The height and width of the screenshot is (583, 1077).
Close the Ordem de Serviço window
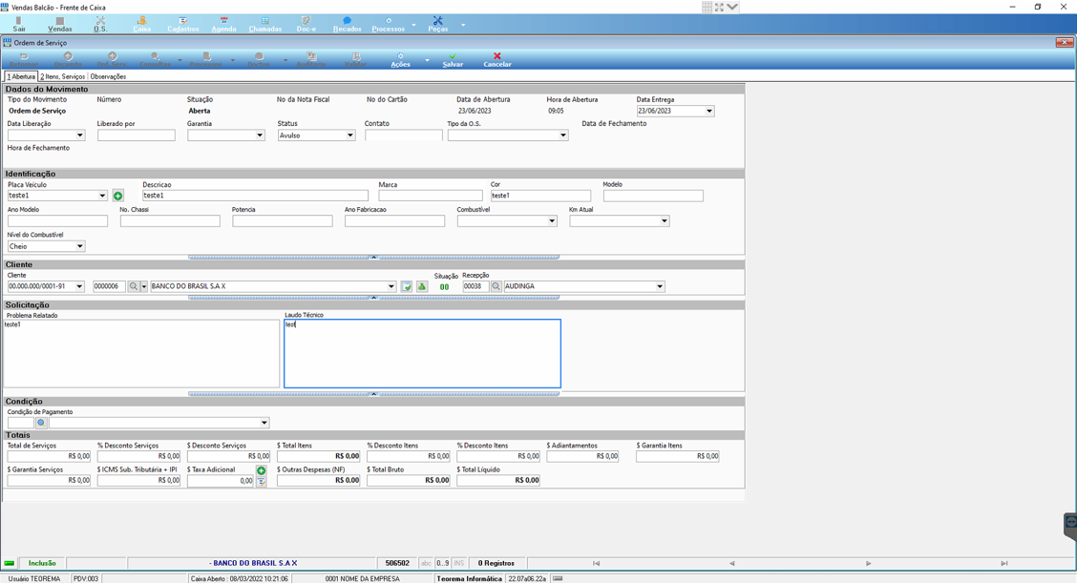coord(1064,43)
